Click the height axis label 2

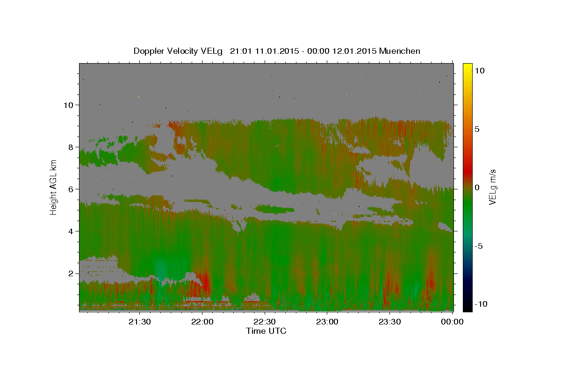coord(71,273)
